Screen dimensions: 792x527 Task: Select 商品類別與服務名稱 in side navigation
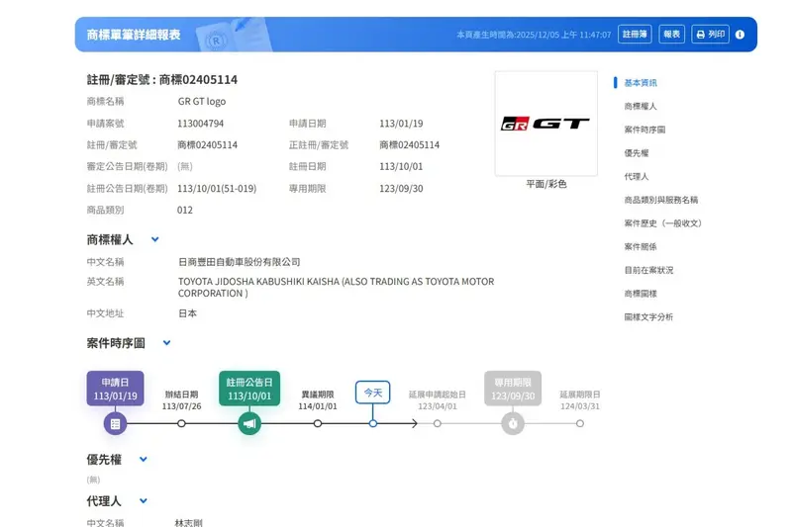pyautogui.click(x=661, y=200)
